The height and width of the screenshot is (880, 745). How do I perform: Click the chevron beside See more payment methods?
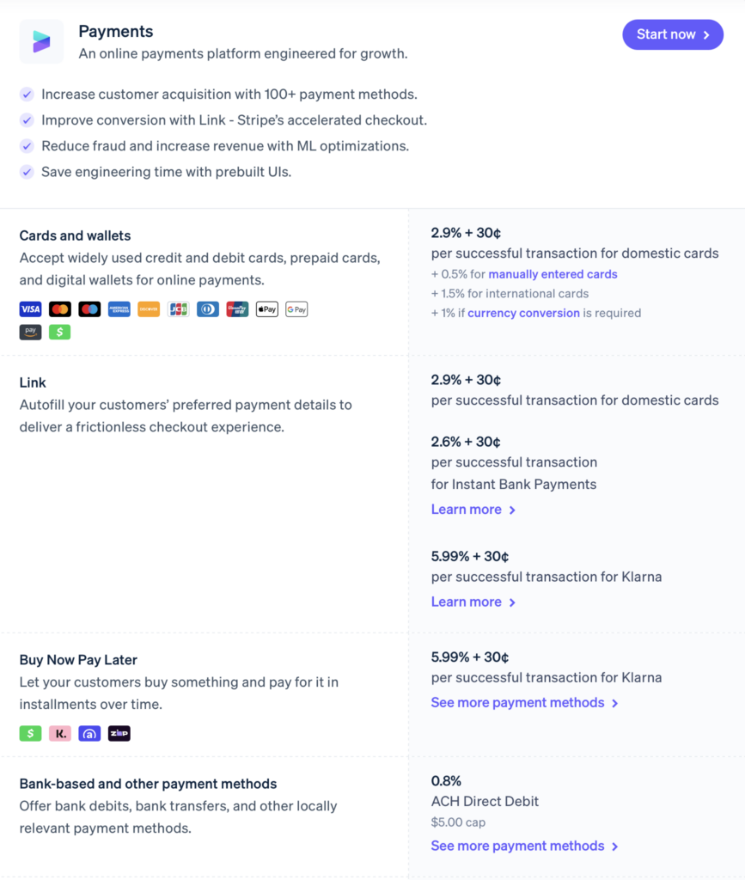(x=615, y=702)
